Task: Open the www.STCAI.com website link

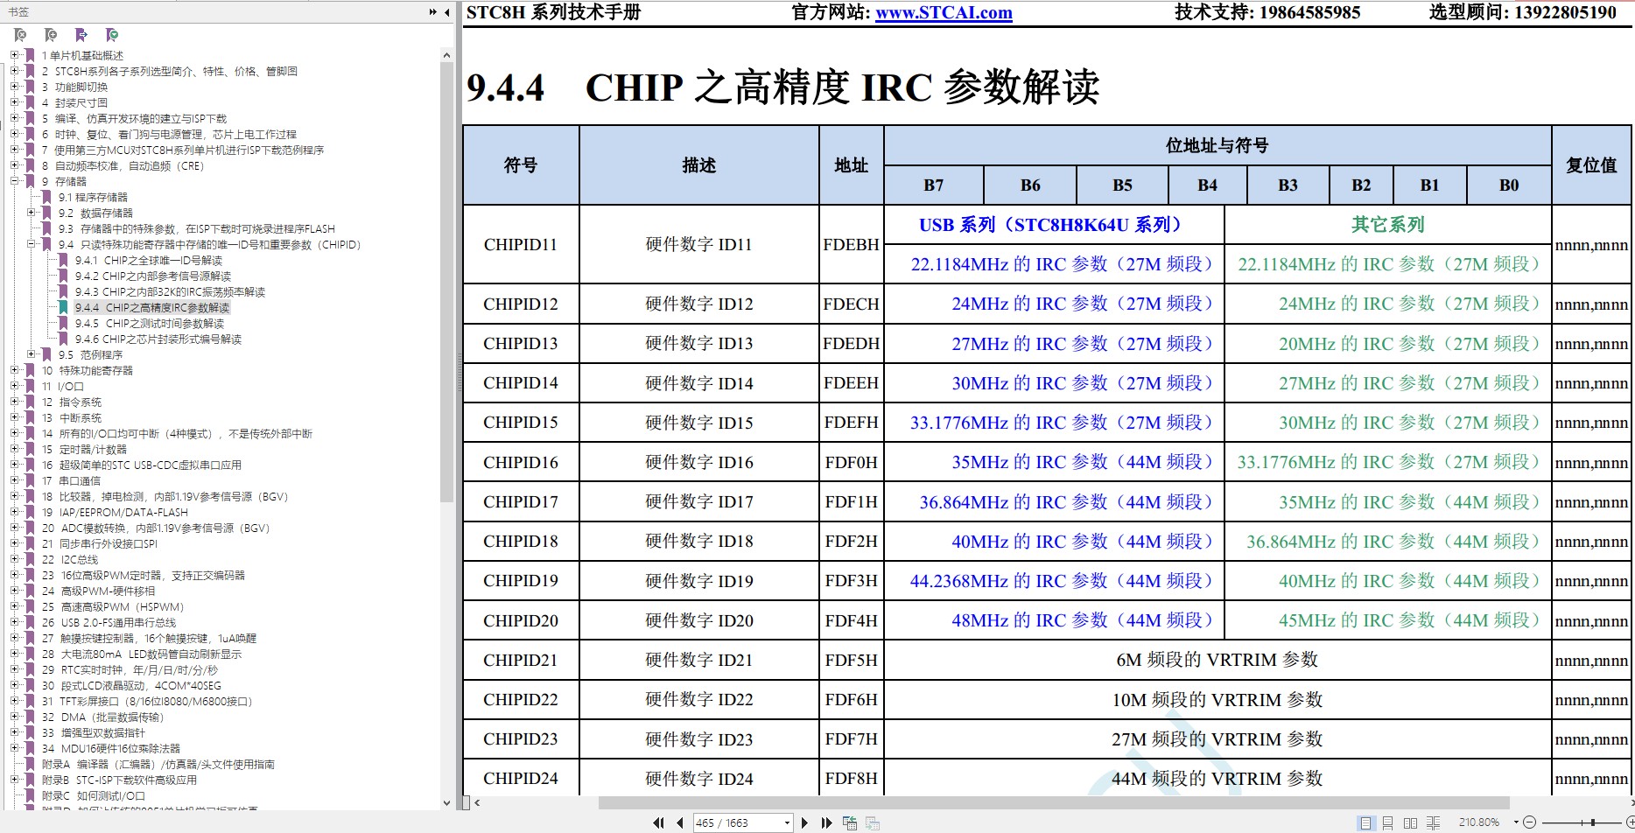Action: [944, 12]
